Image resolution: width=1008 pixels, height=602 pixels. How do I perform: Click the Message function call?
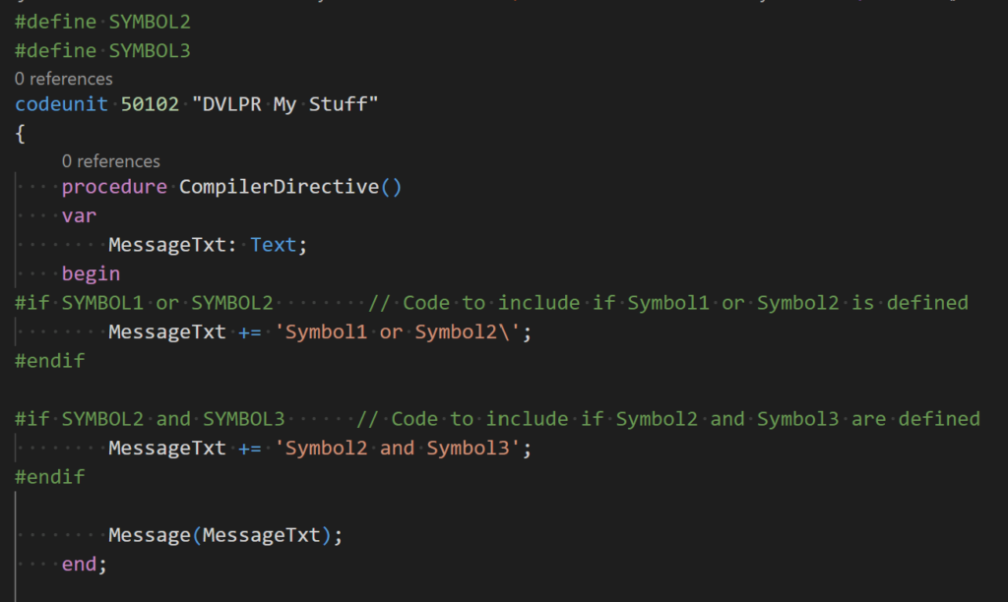(149, 535)
